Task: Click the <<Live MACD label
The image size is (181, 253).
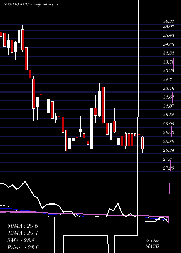Action: pyautogui.click(x=152, y=244)
